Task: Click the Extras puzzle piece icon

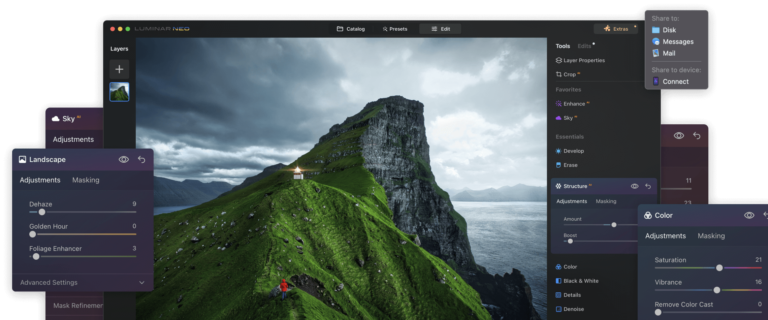Action: coord(607,29)
